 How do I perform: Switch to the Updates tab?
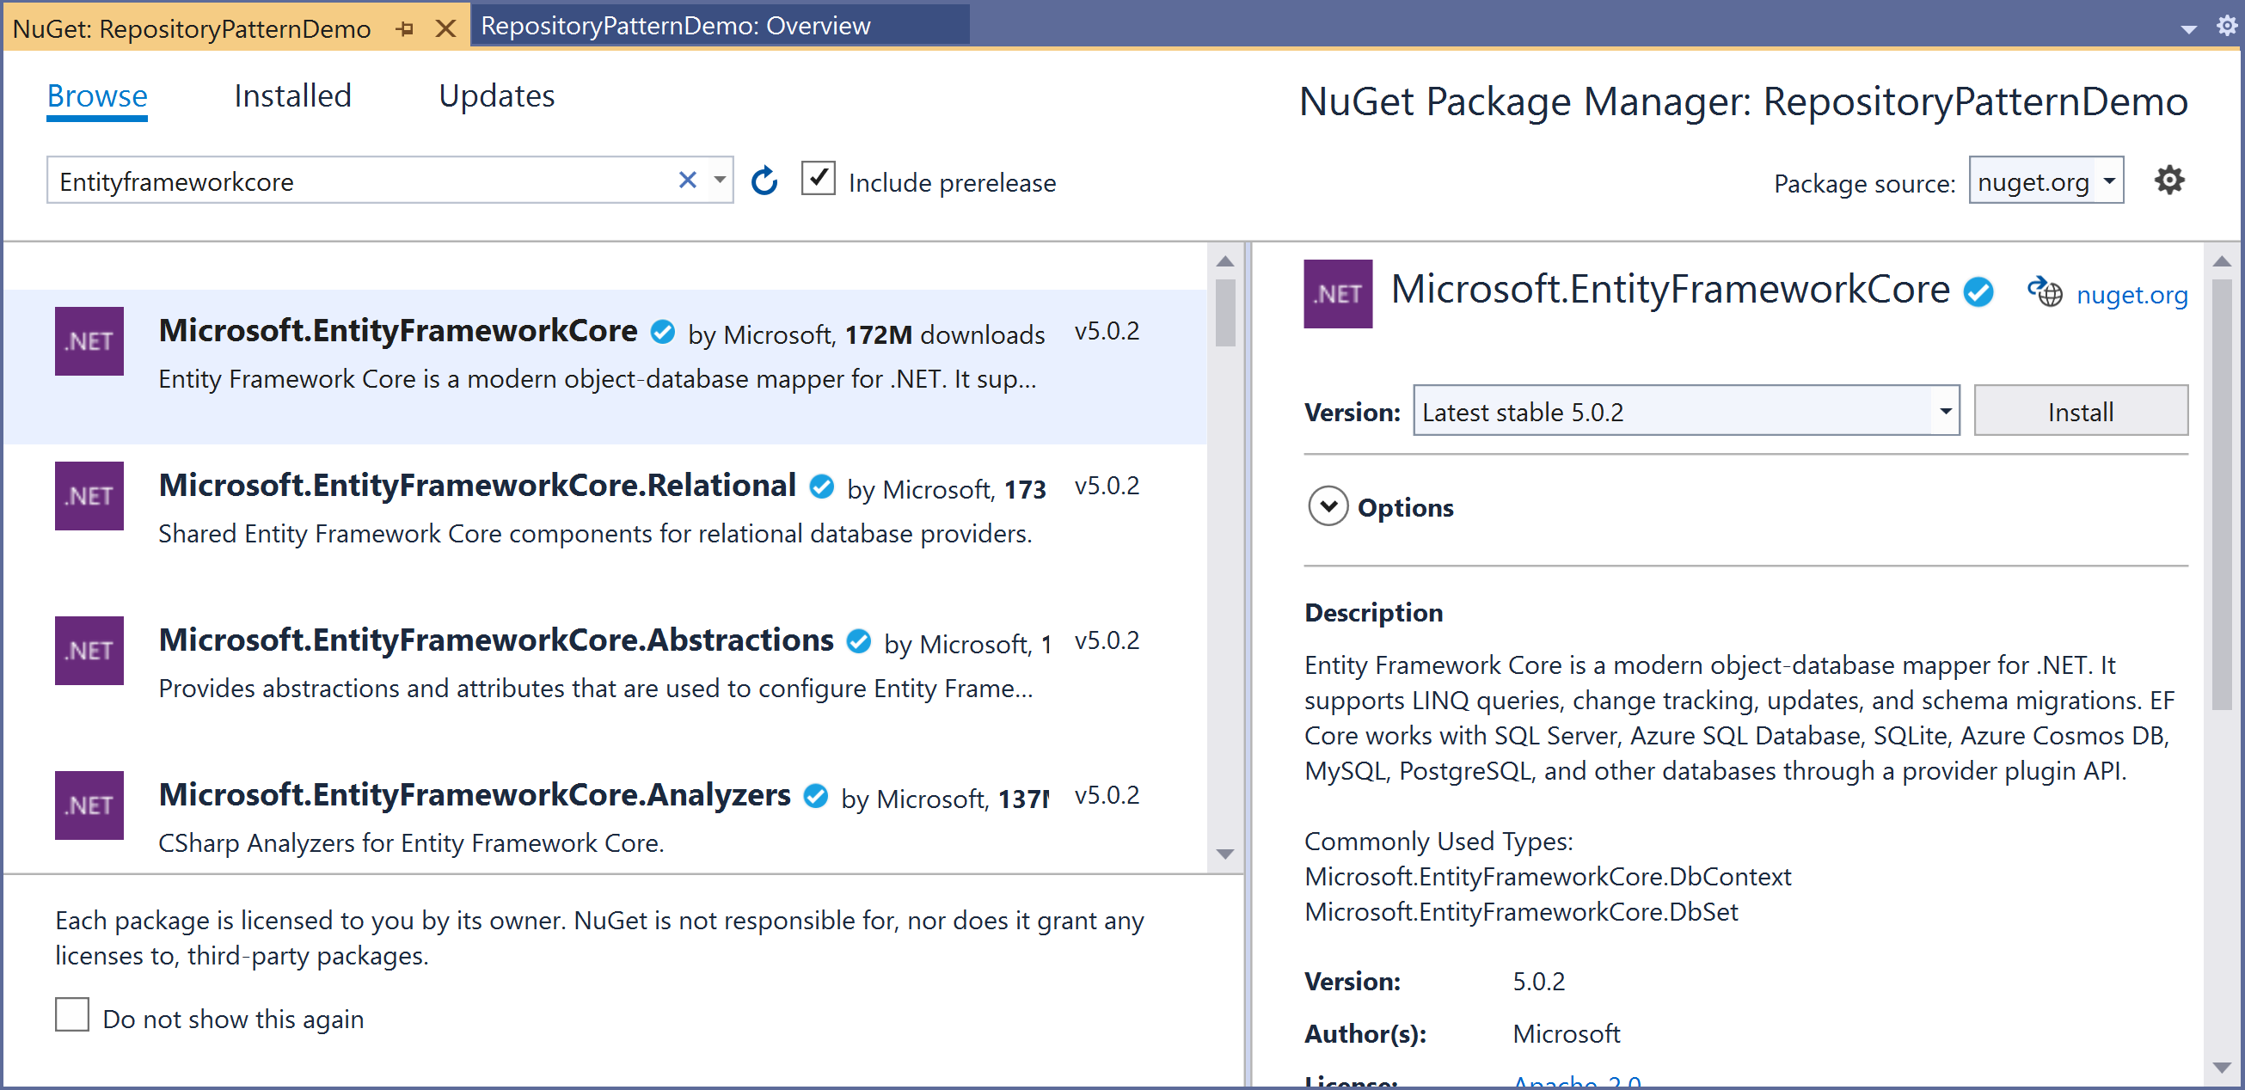[496, 95]
